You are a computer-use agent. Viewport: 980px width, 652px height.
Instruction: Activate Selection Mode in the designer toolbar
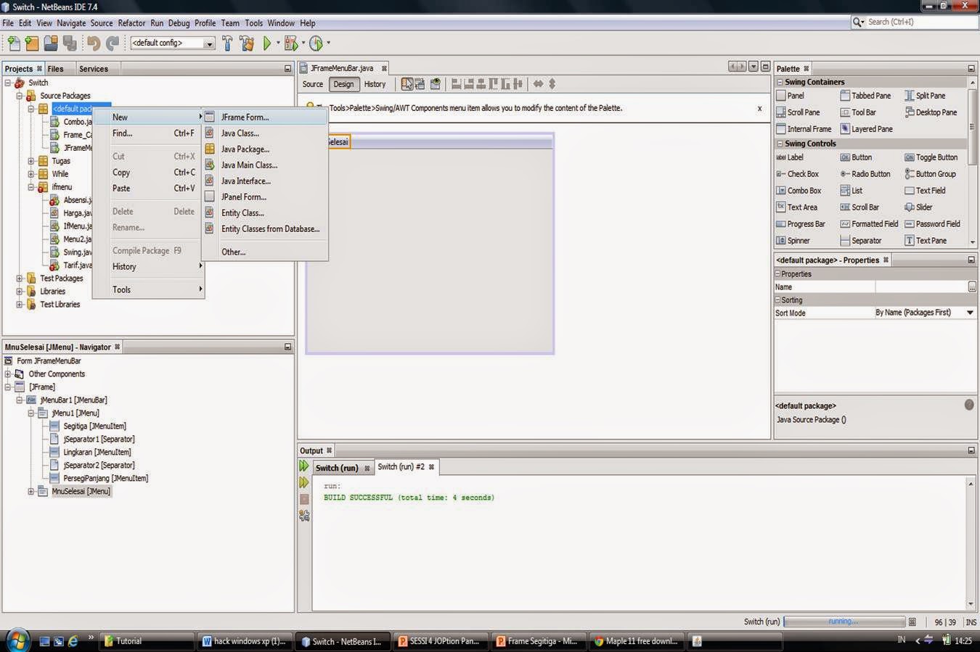click(x=407, y=84)
